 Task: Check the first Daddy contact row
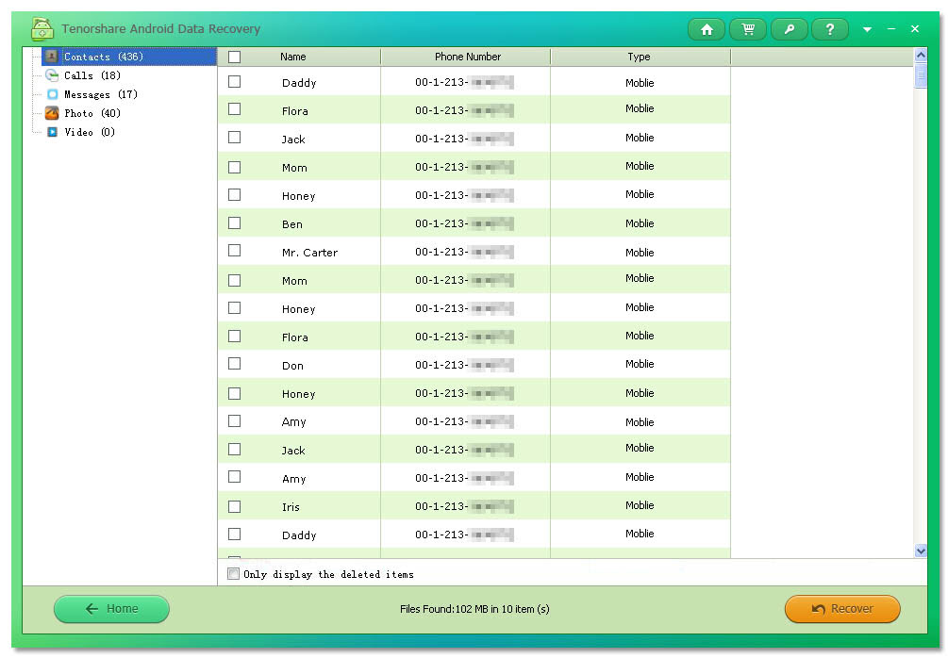(x=235, y=82)
